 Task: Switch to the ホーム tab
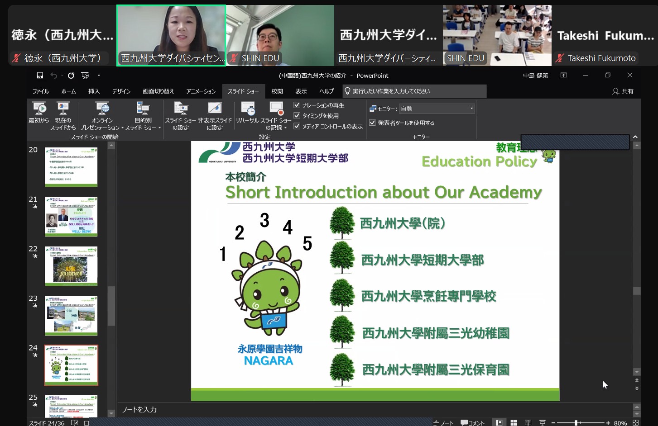coord(69,91)
